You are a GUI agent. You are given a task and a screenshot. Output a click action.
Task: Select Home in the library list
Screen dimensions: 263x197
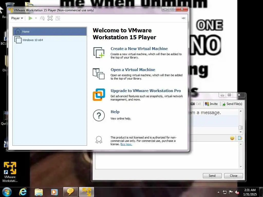point(50,32)
